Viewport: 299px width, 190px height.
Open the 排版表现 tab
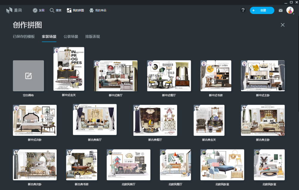[92, 37]
